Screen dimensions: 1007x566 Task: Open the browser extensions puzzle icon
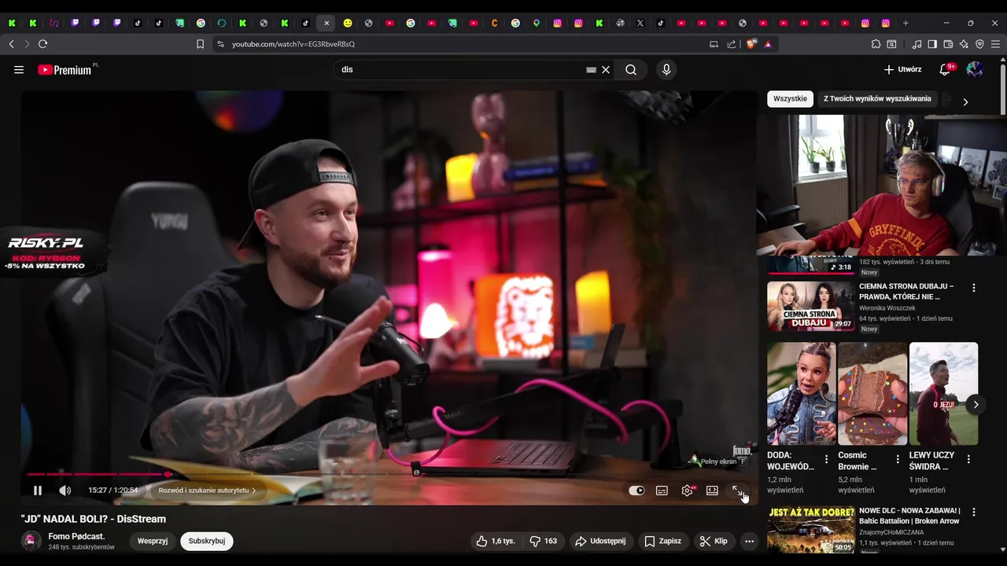[x=876, y=44]
